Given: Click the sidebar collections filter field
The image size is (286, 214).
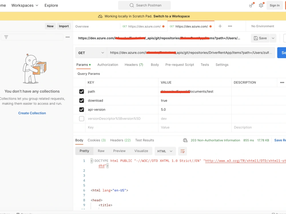Looking at the screenshot, I should pos(32,37).
